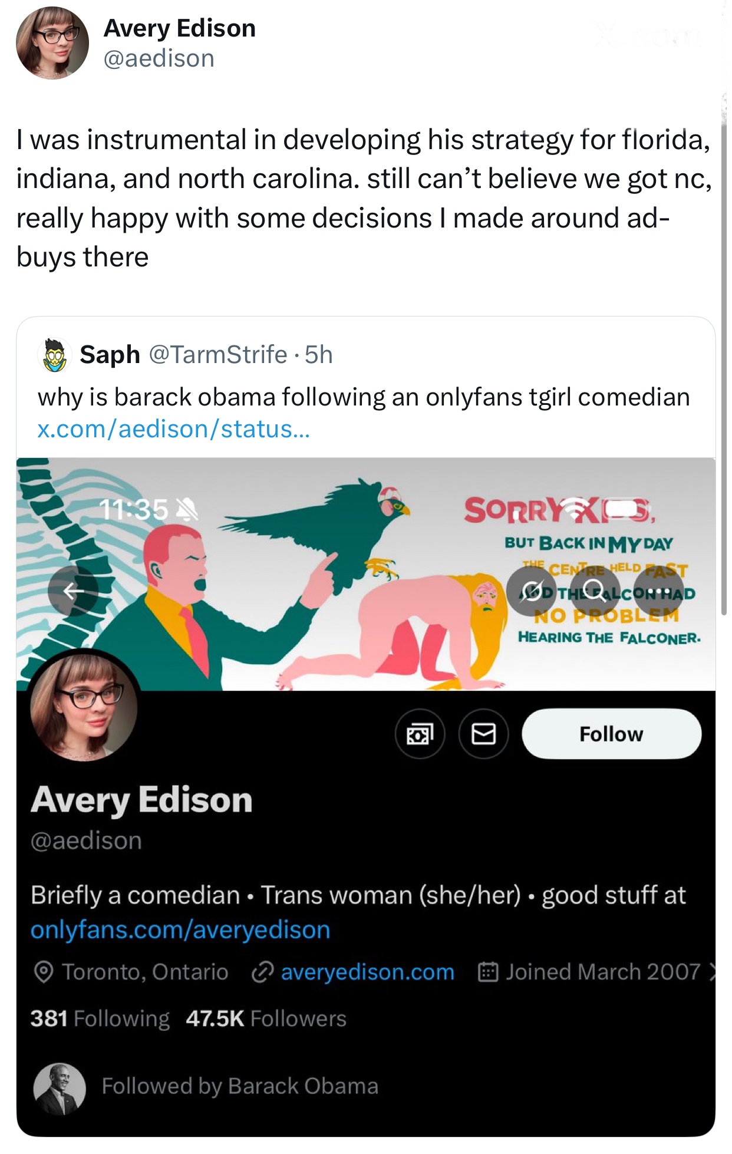
Task: View the 47.5K Followers list
Action: pos(266,1018)
